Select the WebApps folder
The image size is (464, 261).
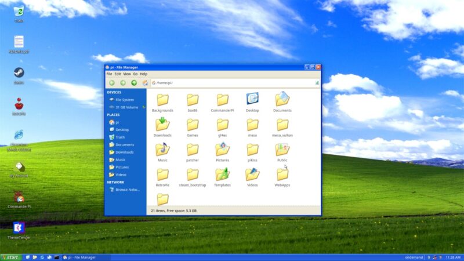(x=282, y=177)
